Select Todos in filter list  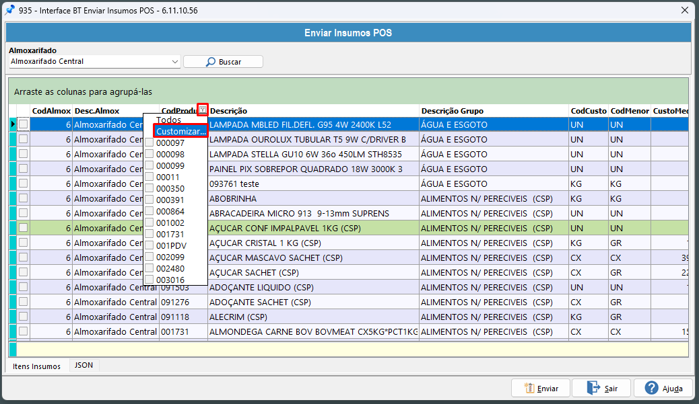click(168, 120)
